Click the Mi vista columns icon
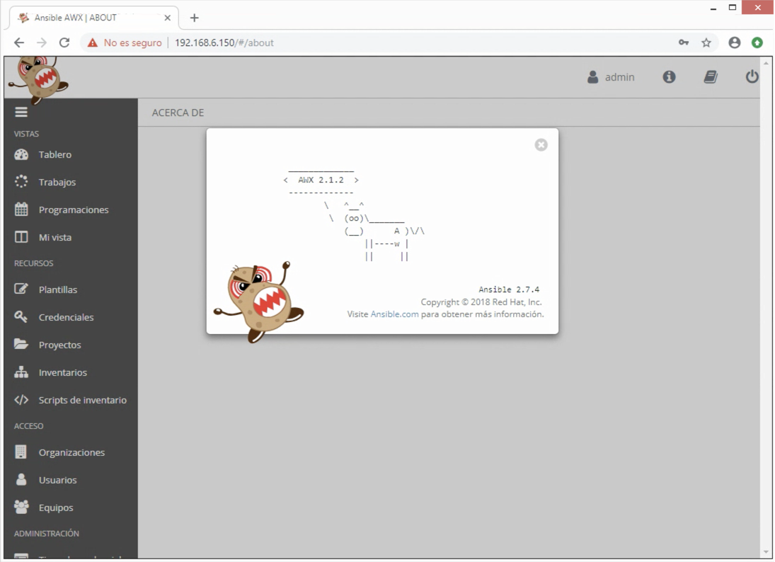Viewport: 775px width, 562px height. pos(21,237)
